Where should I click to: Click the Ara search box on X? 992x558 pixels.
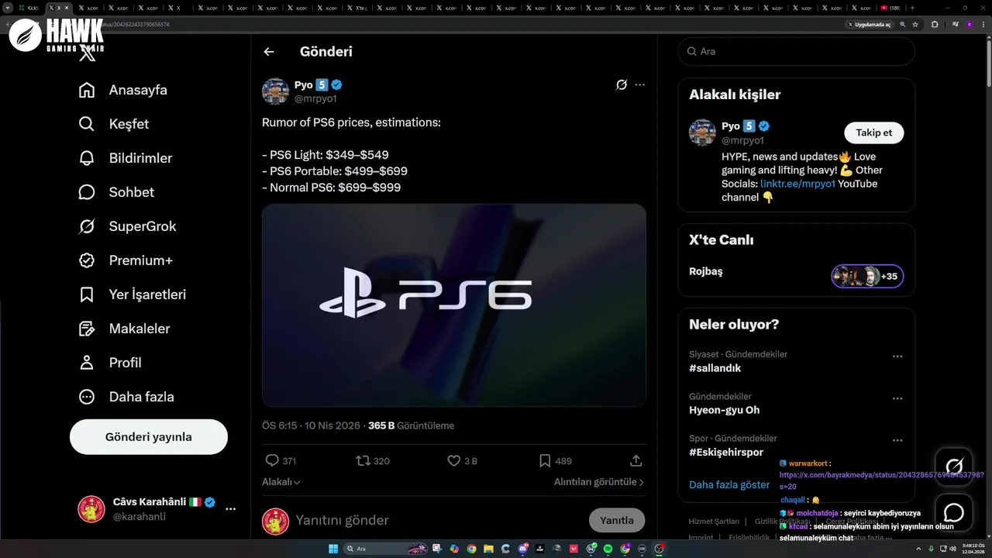(797, 51)
